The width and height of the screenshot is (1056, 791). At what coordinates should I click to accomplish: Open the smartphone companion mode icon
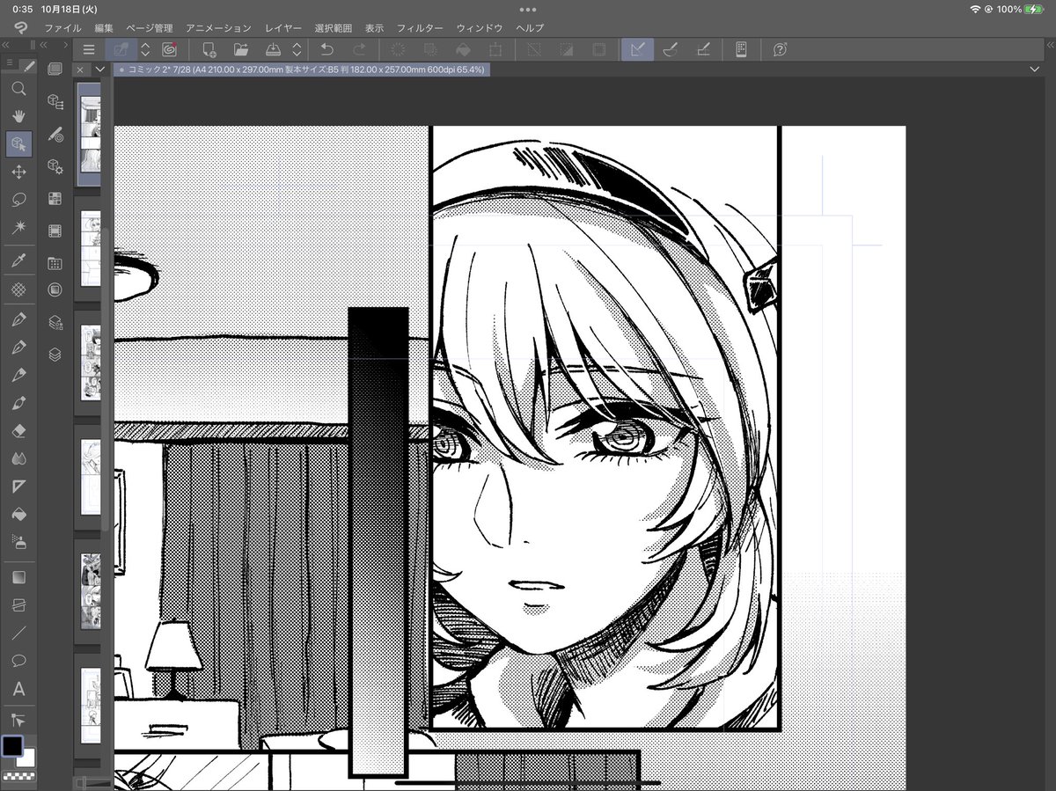pos(741,50)
